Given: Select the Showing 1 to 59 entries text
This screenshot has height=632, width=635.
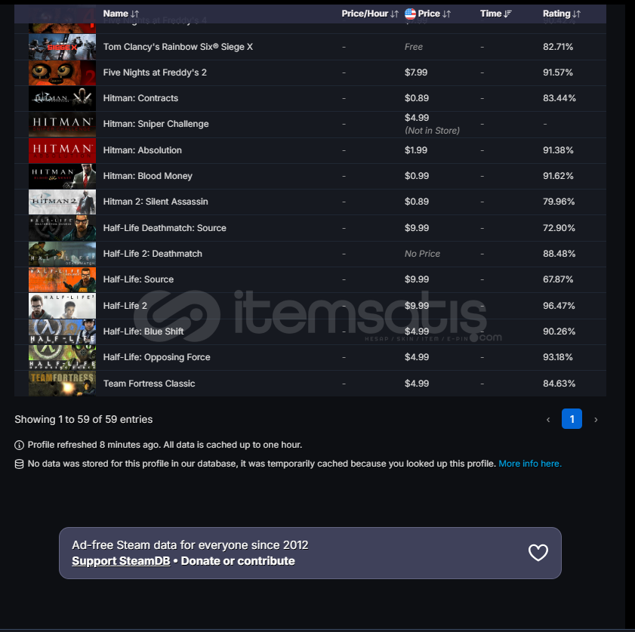Looking at the screenshot, I should (83, 419).
